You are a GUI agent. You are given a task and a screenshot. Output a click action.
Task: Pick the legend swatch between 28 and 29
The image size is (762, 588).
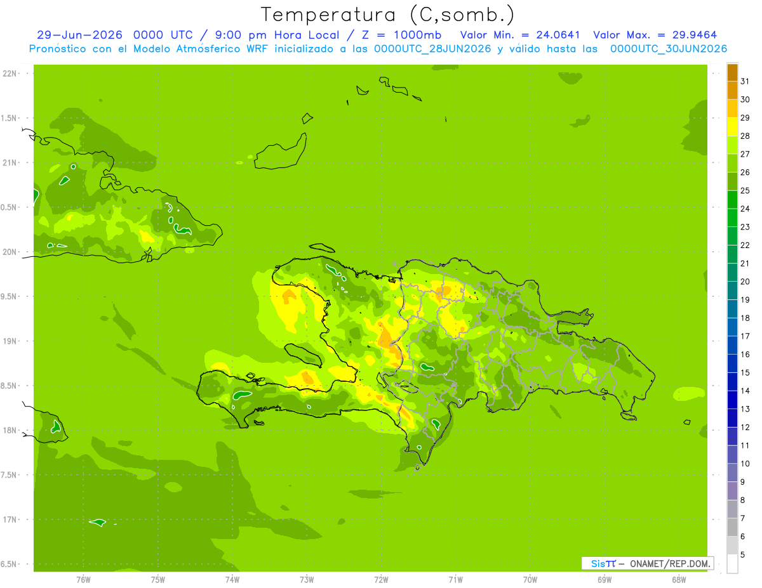click(732, 127)
